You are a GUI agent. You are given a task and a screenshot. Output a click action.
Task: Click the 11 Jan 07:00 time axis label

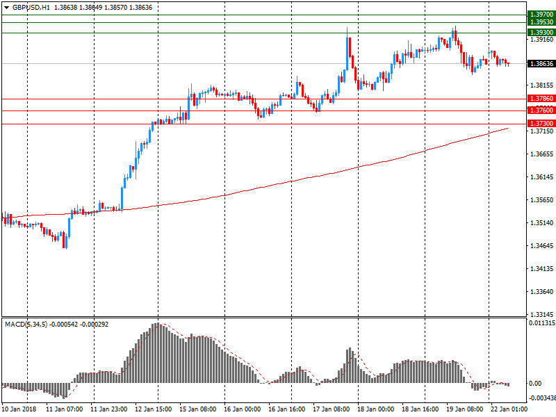[x=64, y=409]
